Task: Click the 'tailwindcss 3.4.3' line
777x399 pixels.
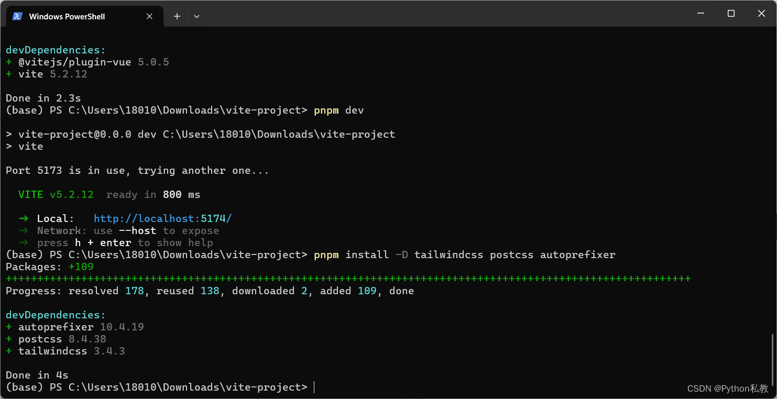Action: pos(65,351)
